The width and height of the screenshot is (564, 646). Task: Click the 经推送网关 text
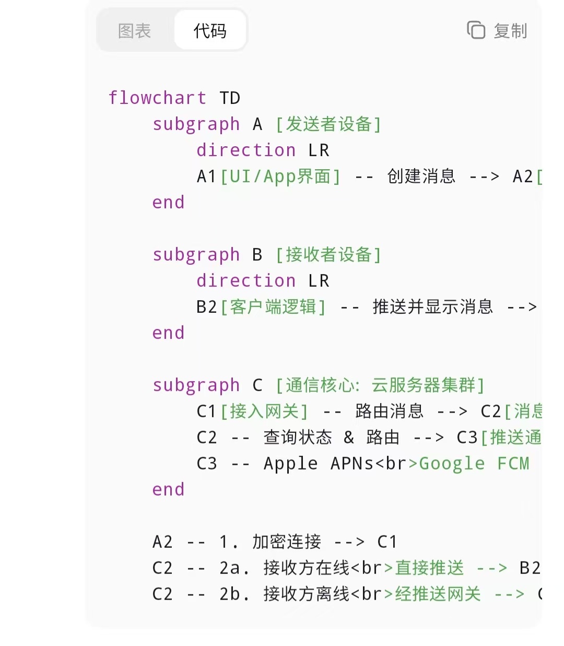click(x=438, y=594)
